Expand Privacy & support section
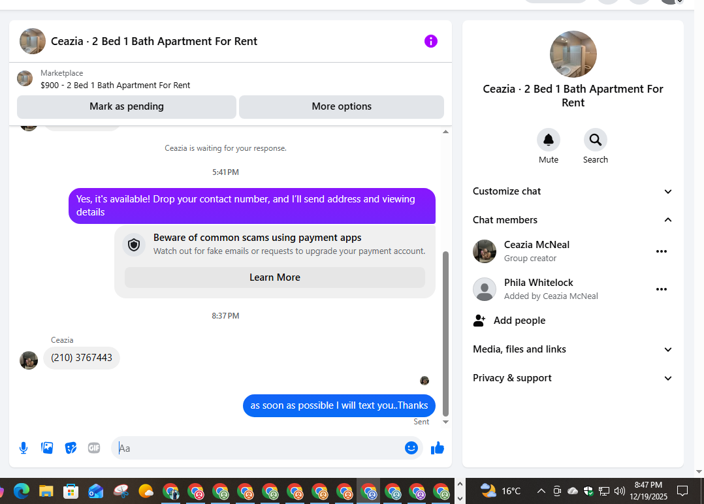Image resolution: width=704 pixels, height=504 pixels. coord(573,378)
